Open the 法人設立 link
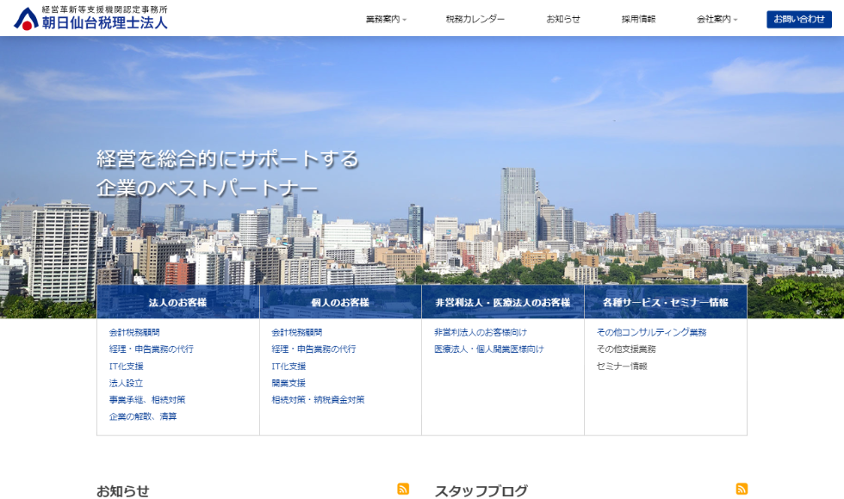 coord(126,383)
